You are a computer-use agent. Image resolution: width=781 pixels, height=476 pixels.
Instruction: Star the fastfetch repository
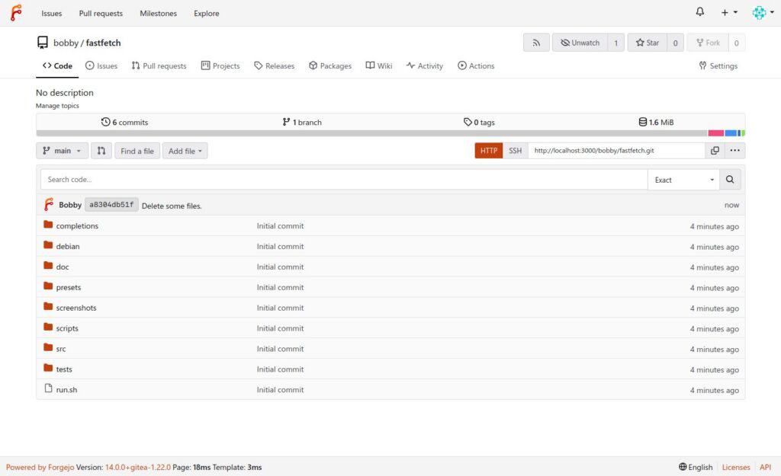(647, 43)
